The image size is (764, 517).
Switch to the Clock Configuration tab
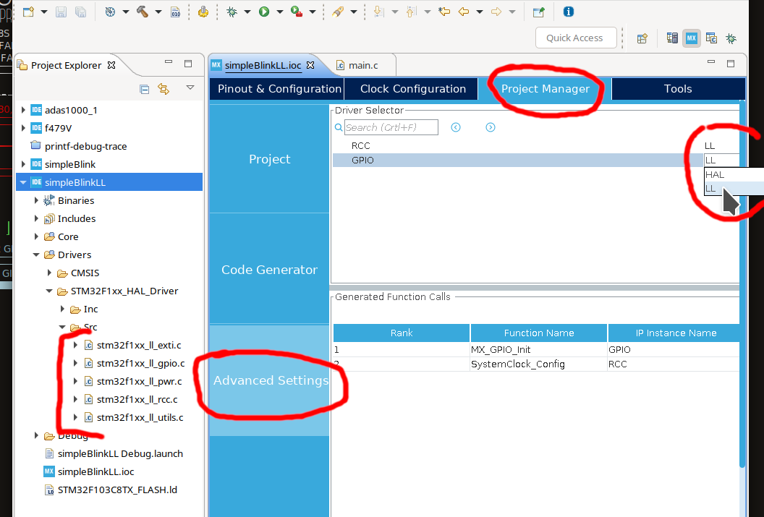point(412,89)
